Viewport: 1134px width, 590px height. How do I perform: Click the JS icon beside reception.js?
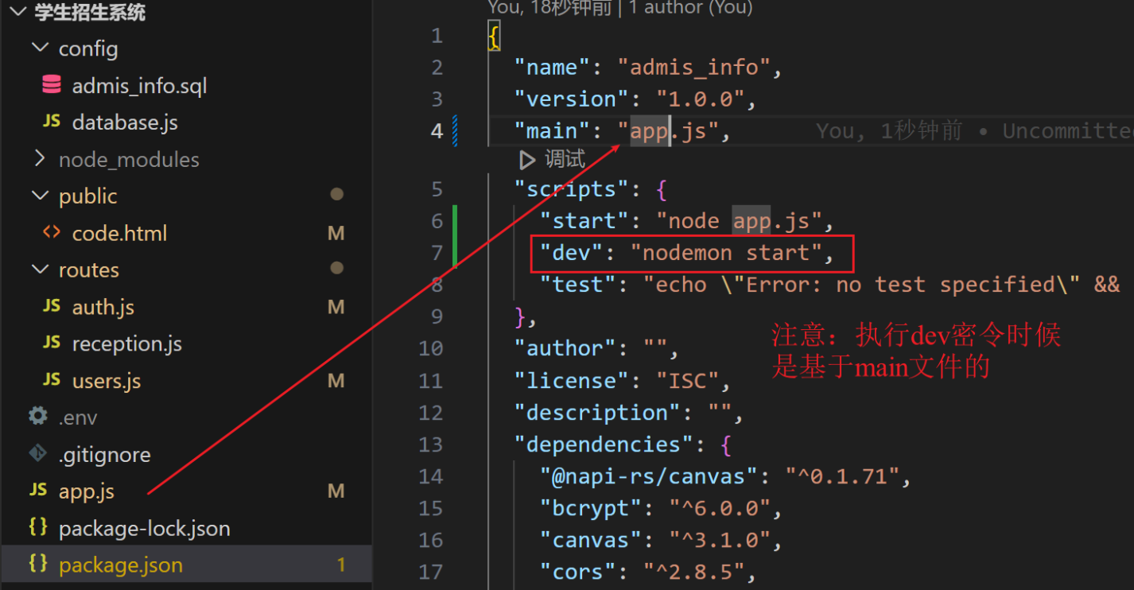pyautogui.click(x=52, y=343)
